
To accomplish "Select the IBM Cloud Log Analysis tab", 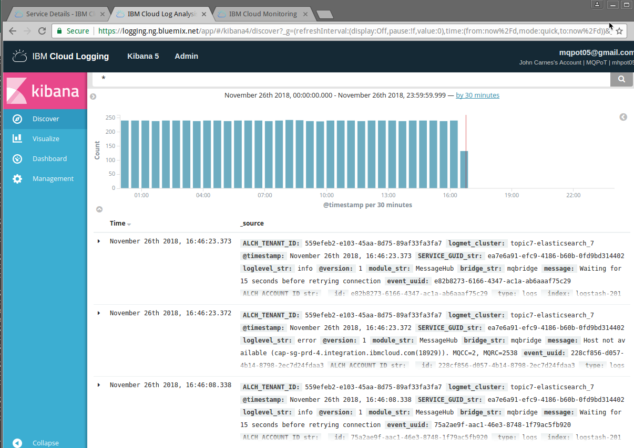I will tap(161, 14).
